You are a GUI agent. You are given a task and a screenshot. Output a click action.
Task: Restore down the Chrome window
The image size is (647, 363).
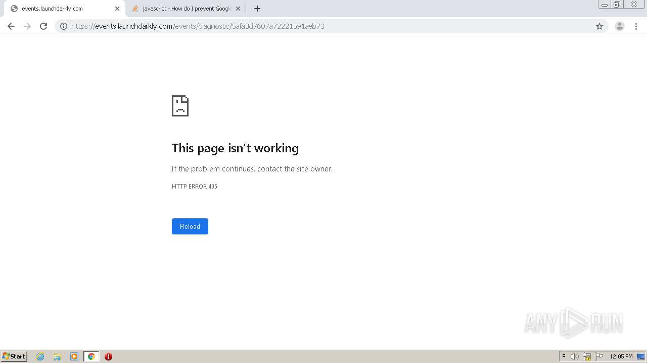[617, 5]
